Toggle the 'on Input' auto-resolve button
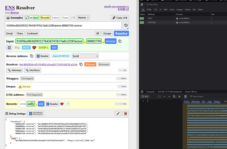Screen dimensions: 227x149 (32, 18)
